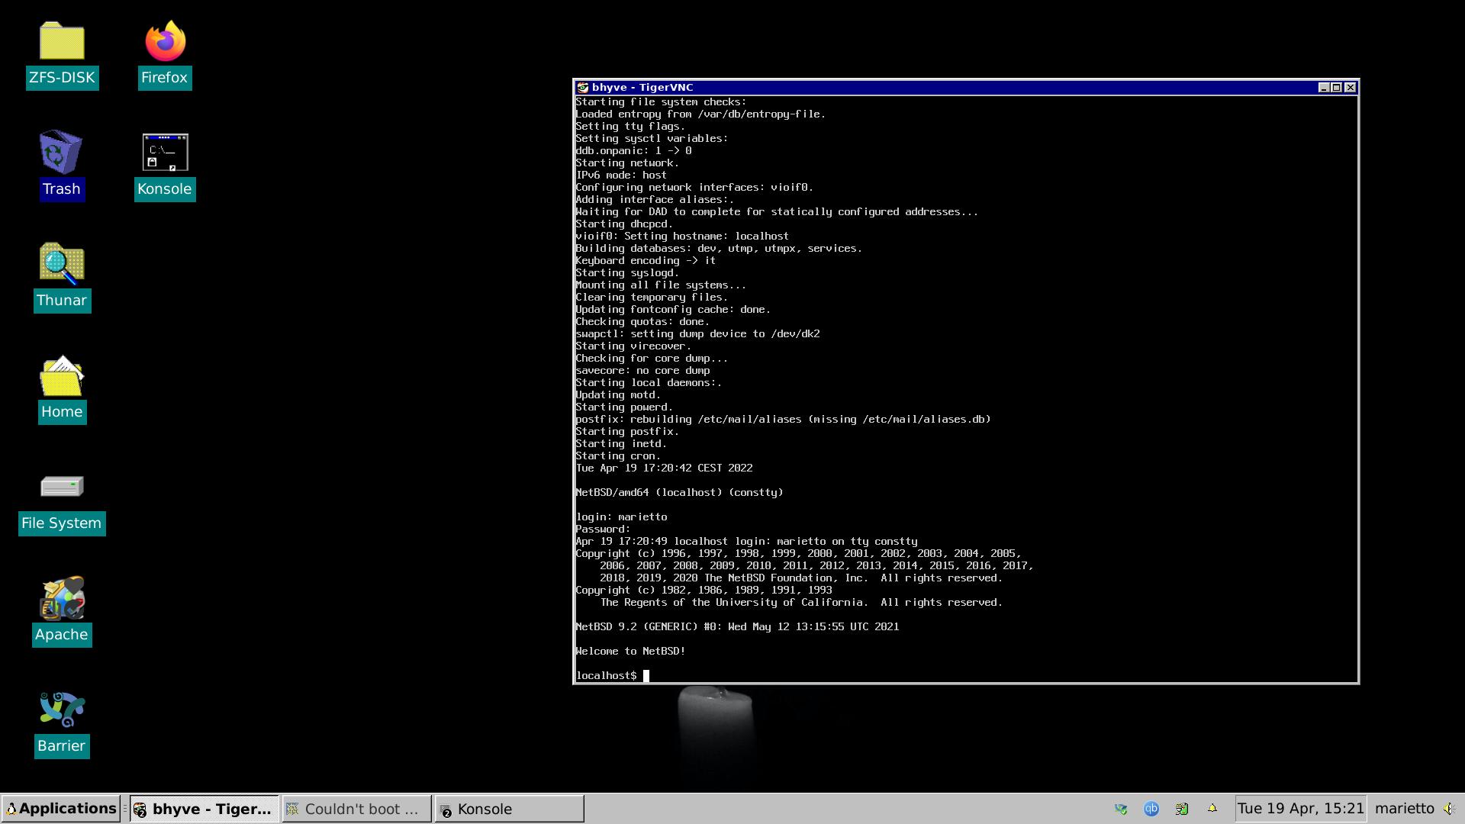Launch Konsole using its desktop icon
This screenshot has width=1465, height=824.
coord(164,153)
